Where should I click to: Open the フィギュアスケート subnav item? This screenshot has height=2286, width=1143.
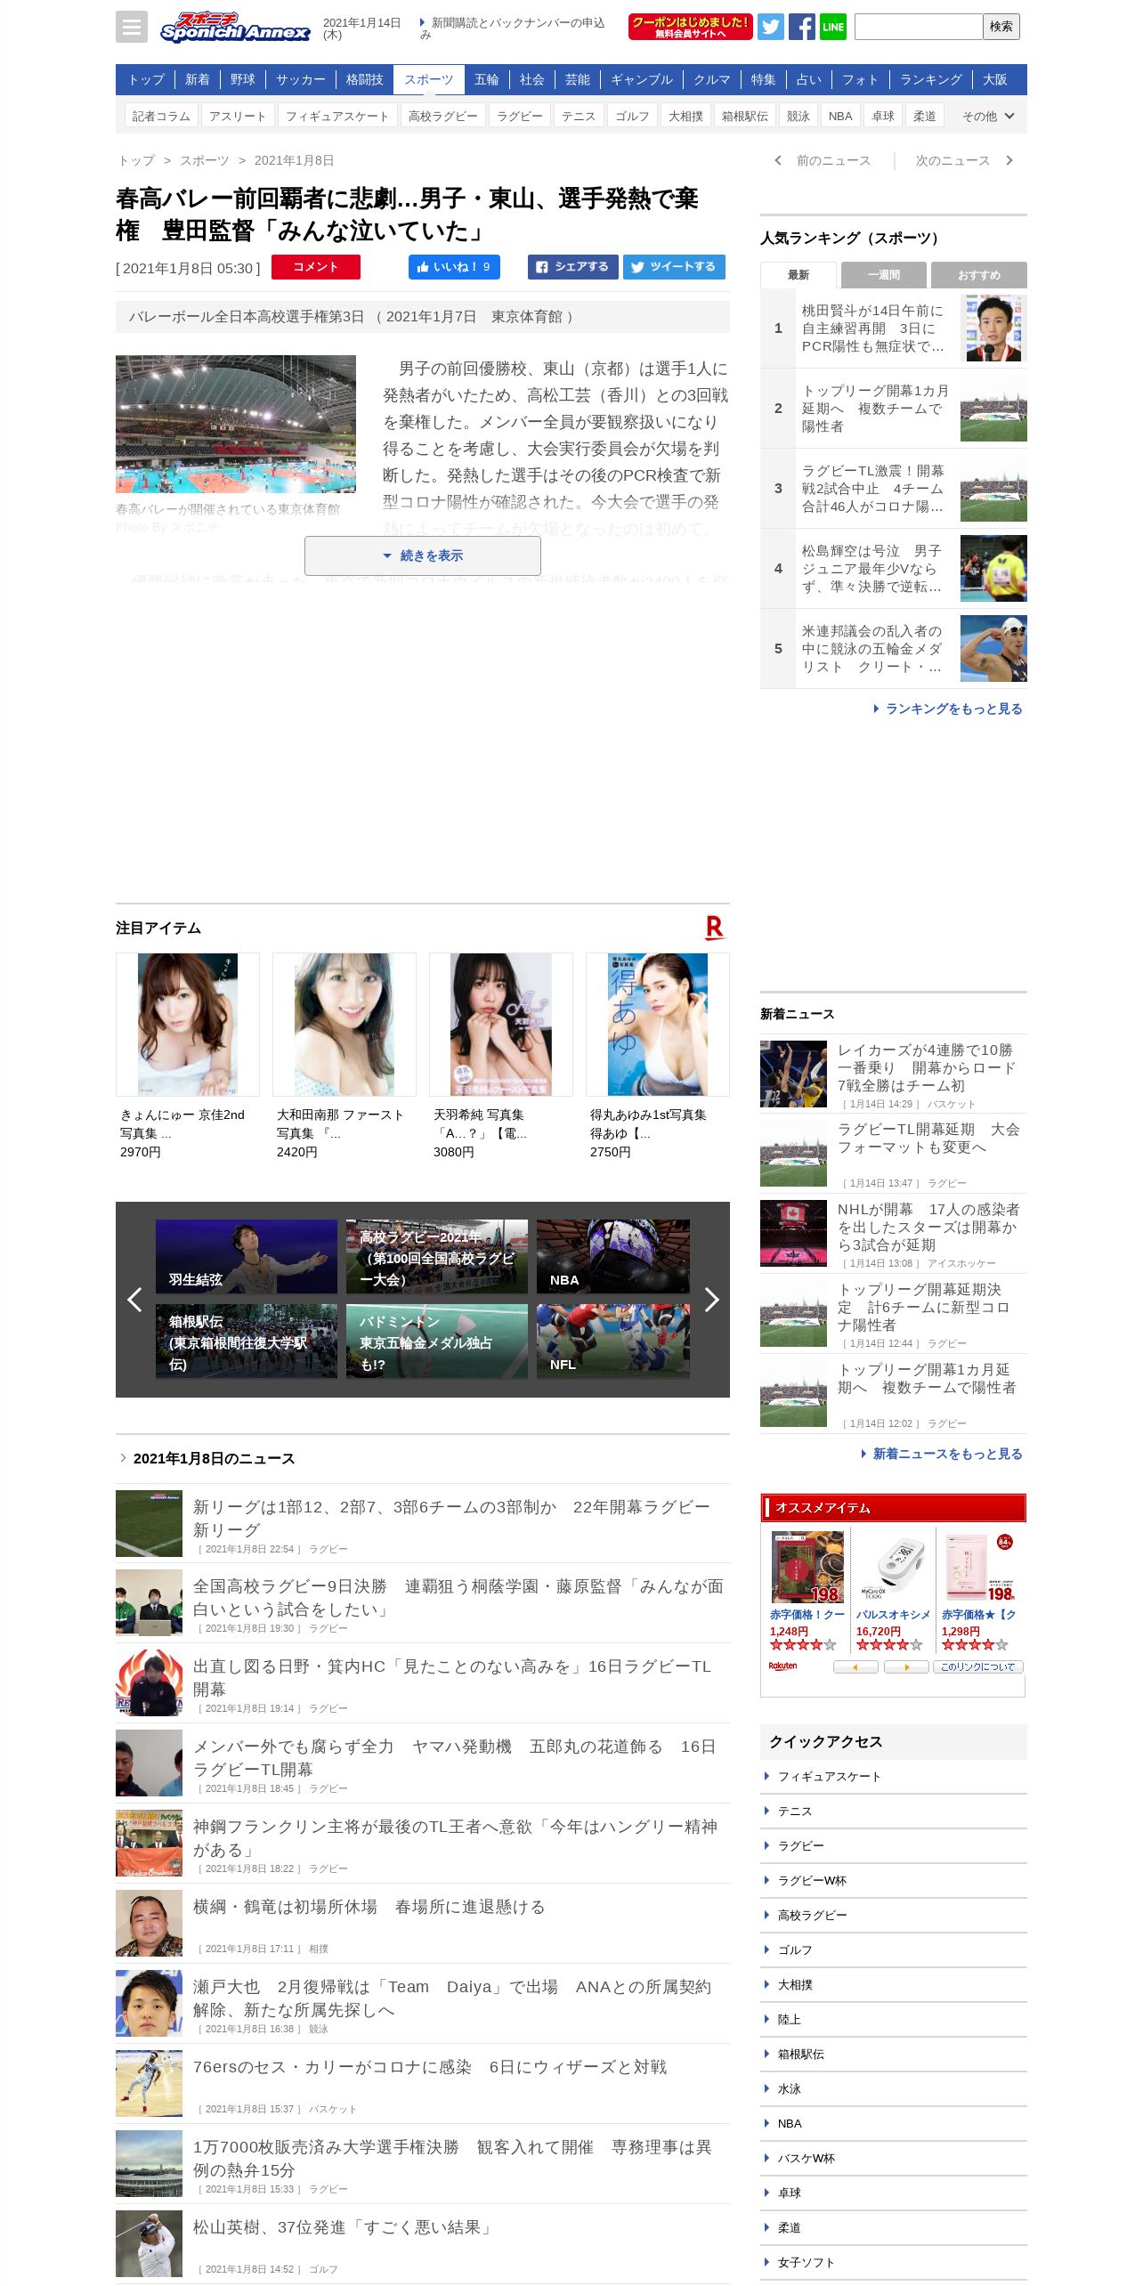337,116
